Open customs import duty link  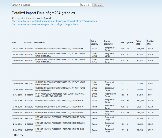[x=45, y=24]
